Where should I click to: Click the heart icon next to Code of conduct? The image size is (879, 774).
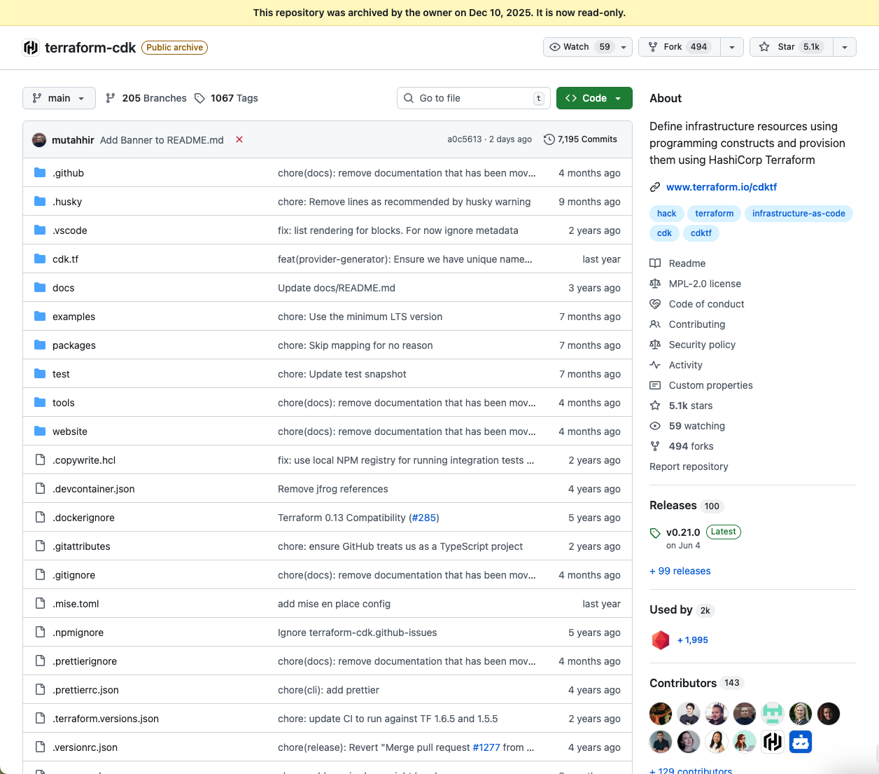click(655, 304)
